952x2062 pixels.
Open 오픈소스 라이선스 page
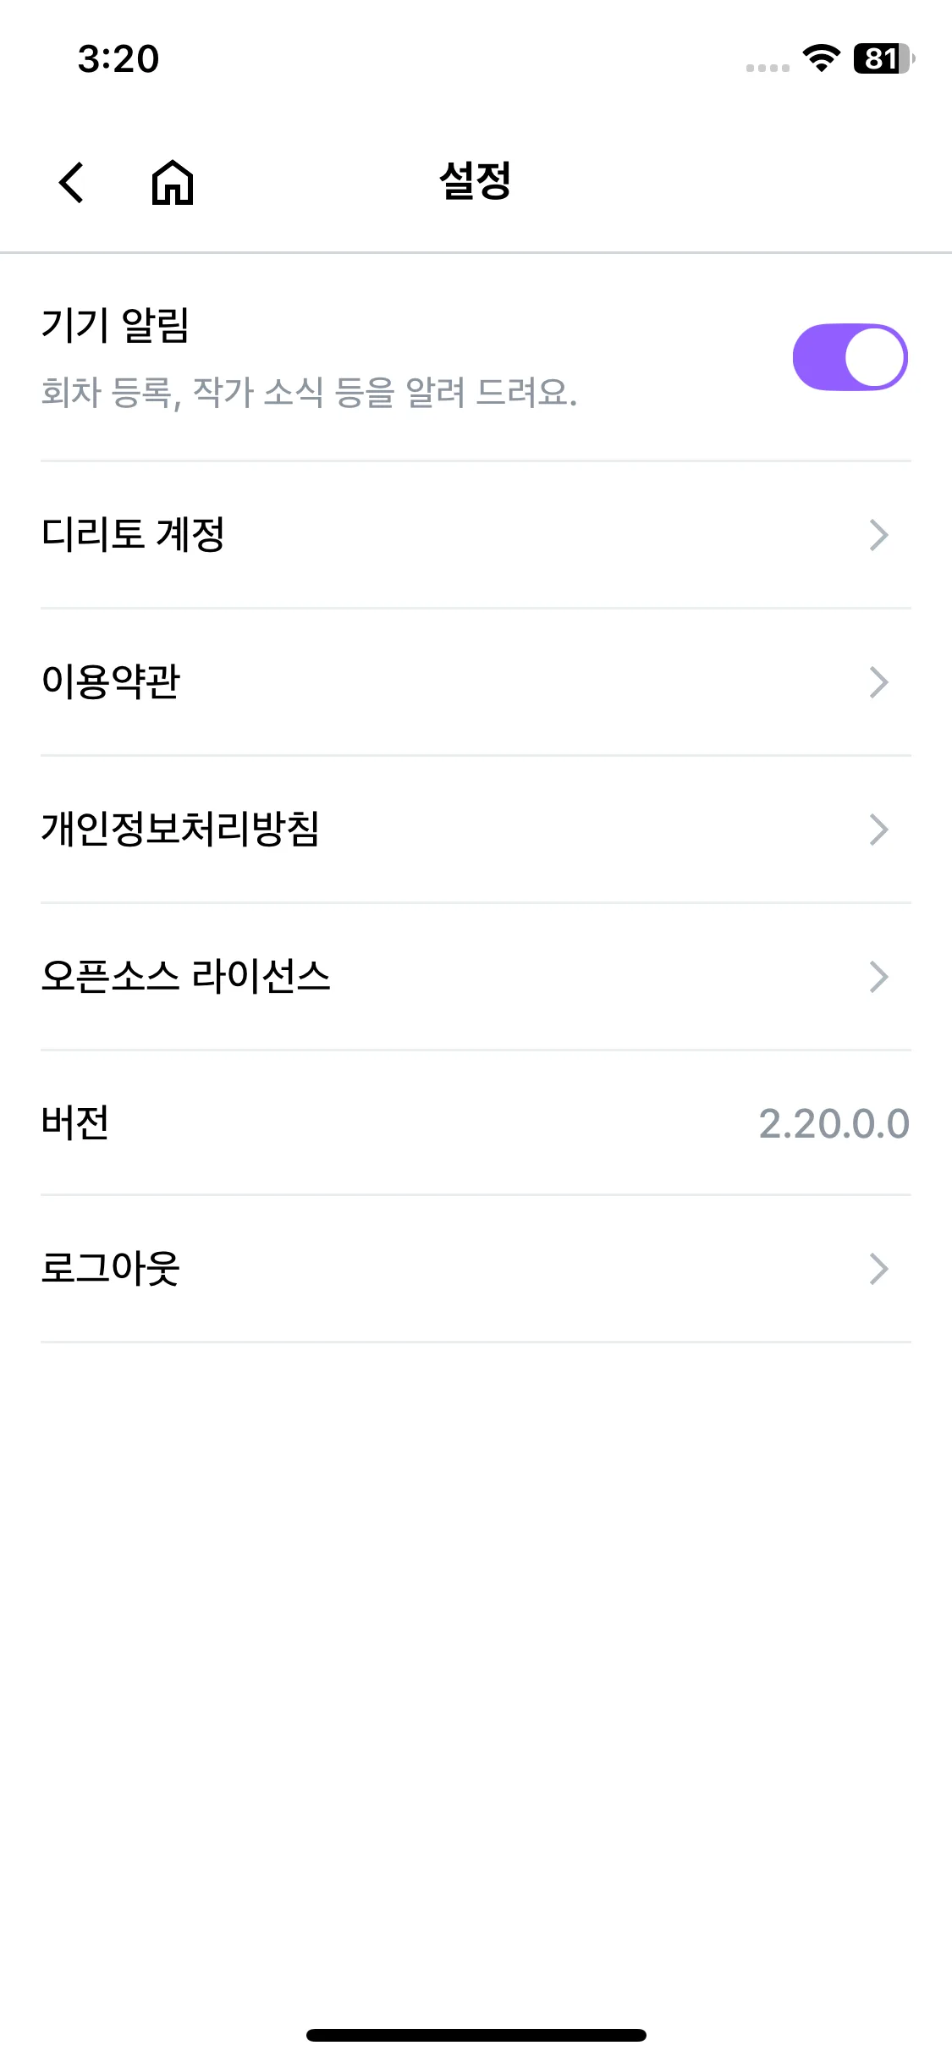click(185, 977)
